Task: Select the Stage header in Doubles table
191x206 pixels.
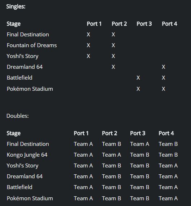Action: 14,133
